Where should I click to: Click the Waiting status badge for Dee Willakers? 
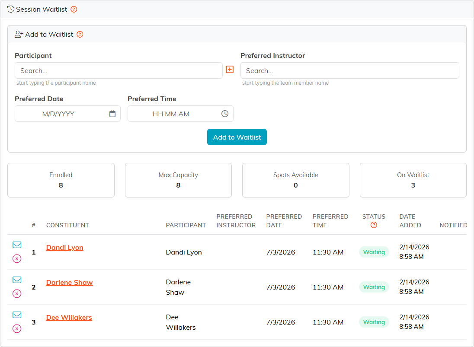coord(374,322)
